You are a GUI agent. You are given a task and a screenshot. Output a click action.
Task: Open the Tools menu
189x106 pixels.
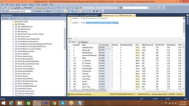tap(38, 4)
